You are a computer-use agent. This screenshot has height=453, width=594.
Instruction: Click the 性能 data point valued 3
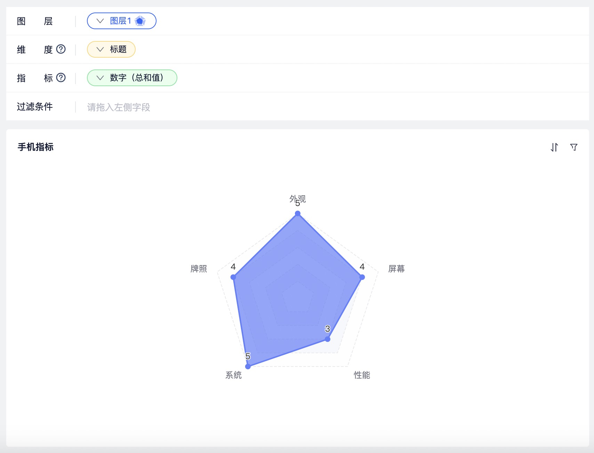pos(328,339)
